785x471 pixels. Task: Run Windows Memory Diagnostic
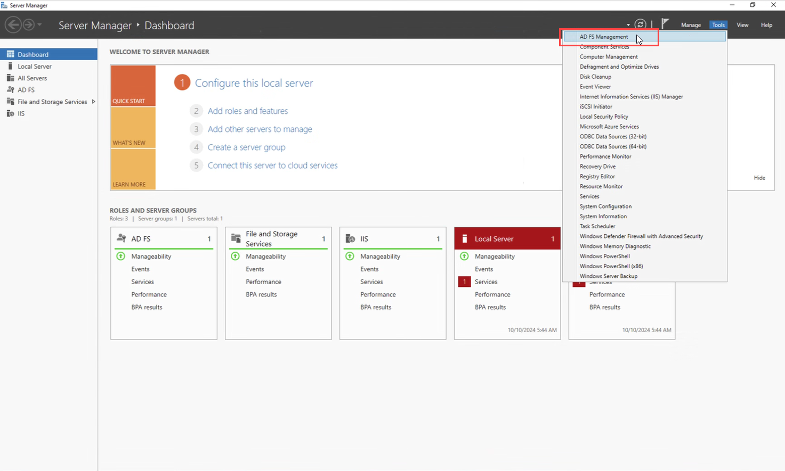coord(645,246)
